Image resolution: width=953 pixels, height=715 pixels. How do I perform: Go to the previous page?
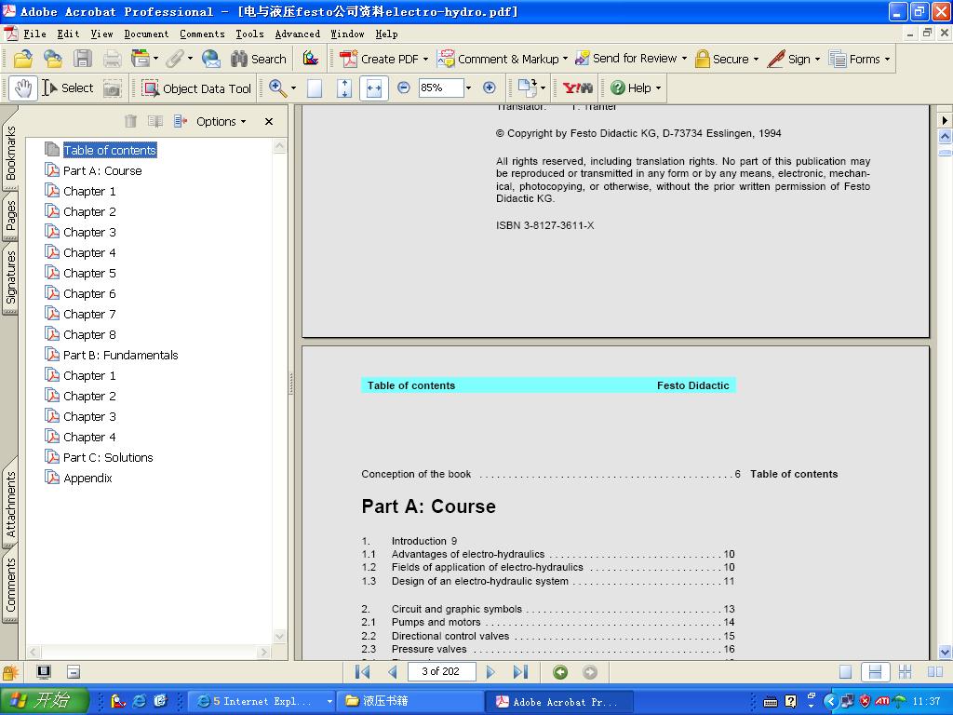pos(393,672)
